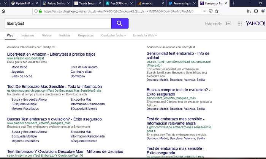Open a new tab with the plus button

pyautogui.click(x=233, y=3)
